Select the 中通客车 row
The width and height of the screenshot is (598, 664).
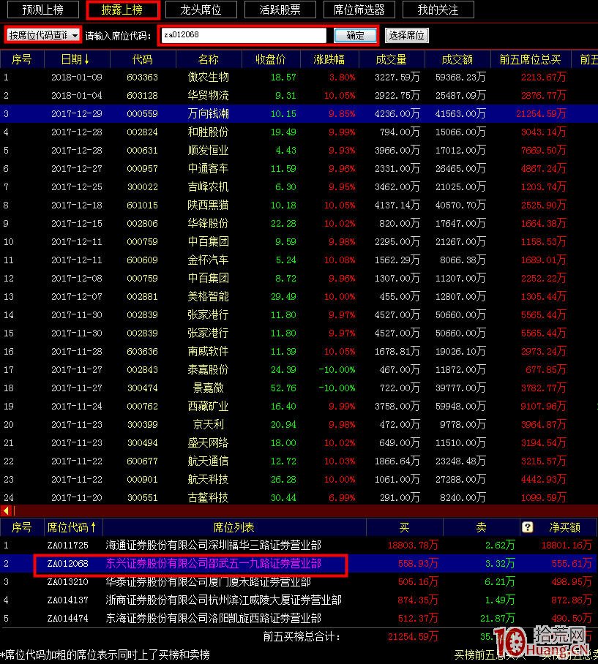coord(299,168)
